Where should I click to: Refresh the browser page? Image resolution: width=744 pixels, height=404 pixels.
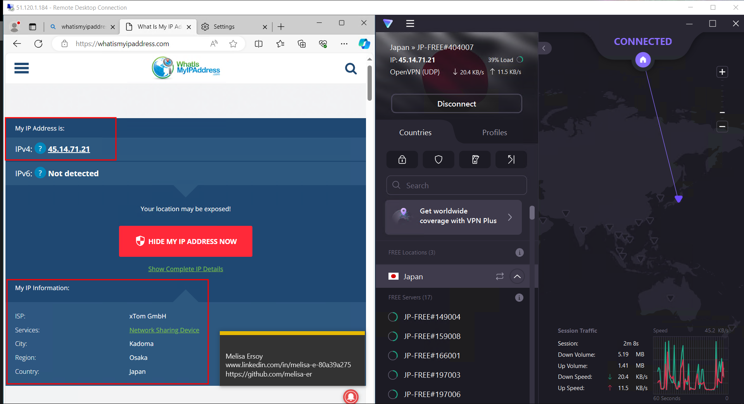(38, 44)
